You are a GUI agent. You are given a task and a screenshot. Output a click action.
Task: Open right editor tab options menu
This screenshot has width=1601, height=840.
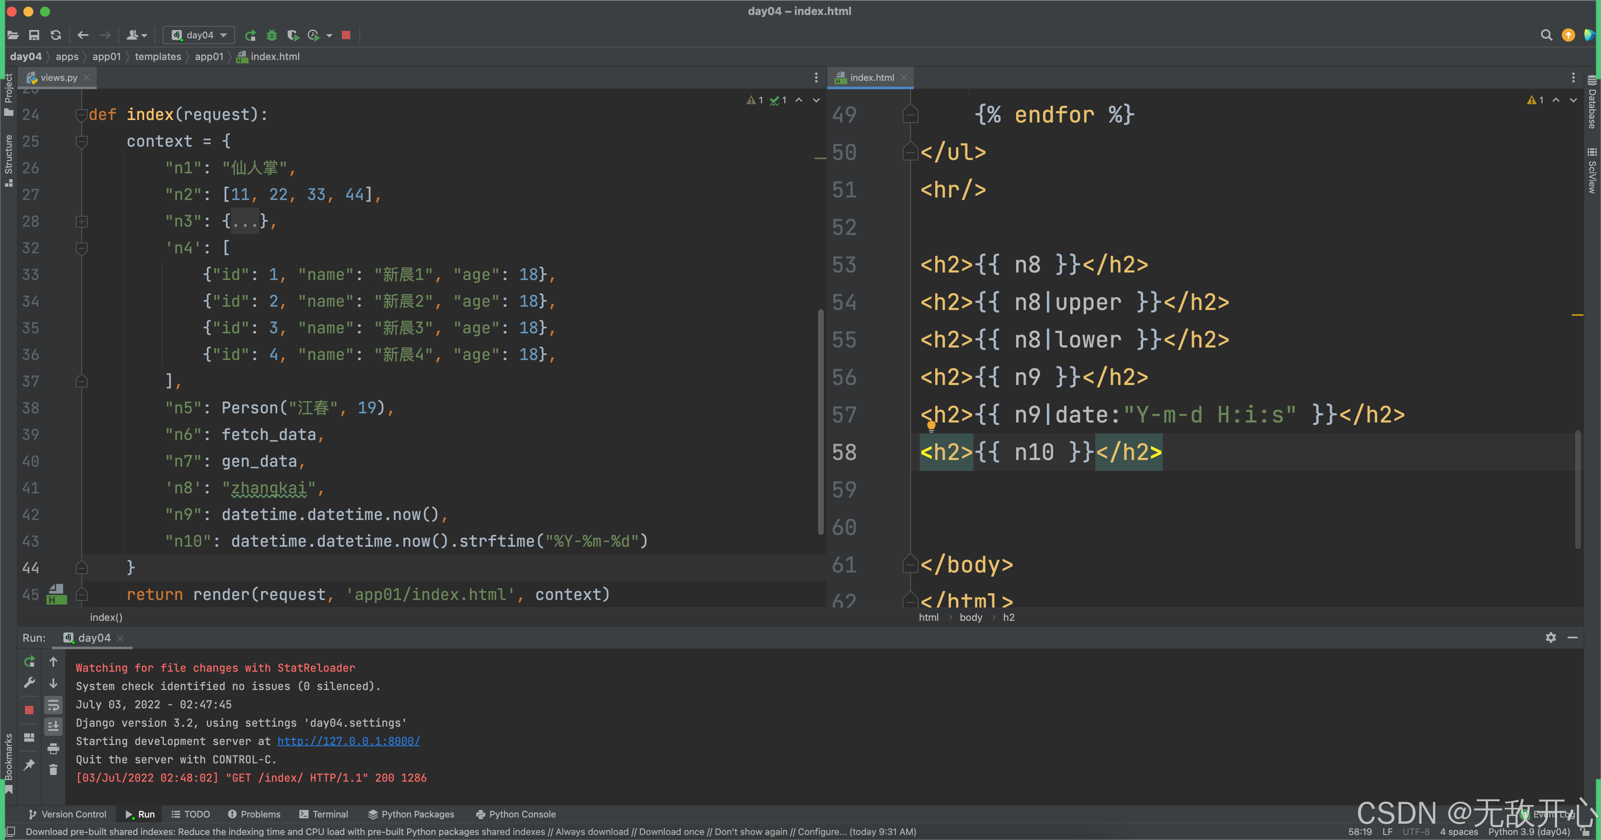(1573, 77)
